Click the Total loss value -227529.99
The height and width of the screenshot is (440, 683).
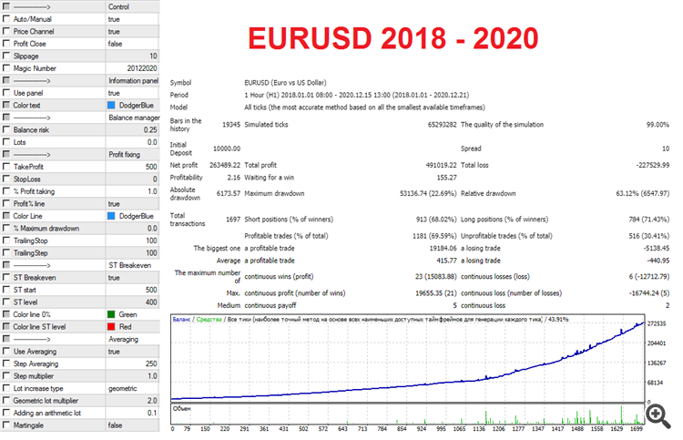pos(653,165)
